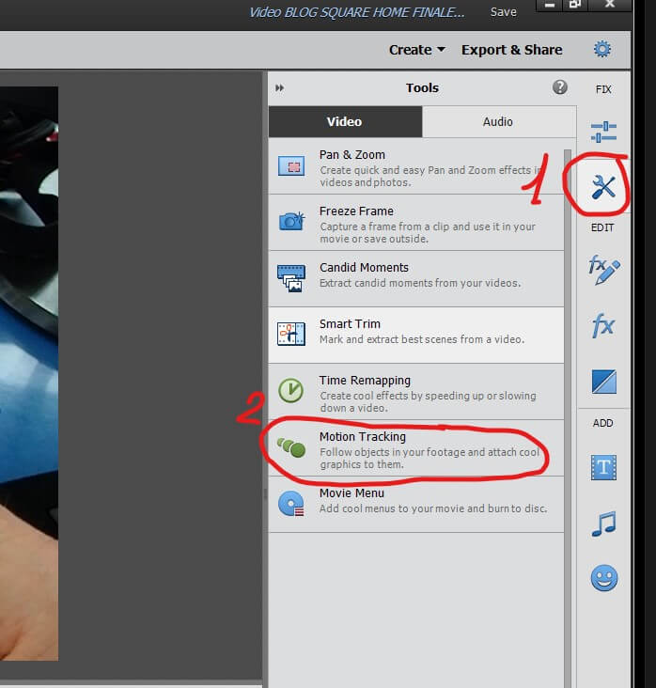Select the Tools wrench icon
656x688 pixels.
click(x=603, y=188)
